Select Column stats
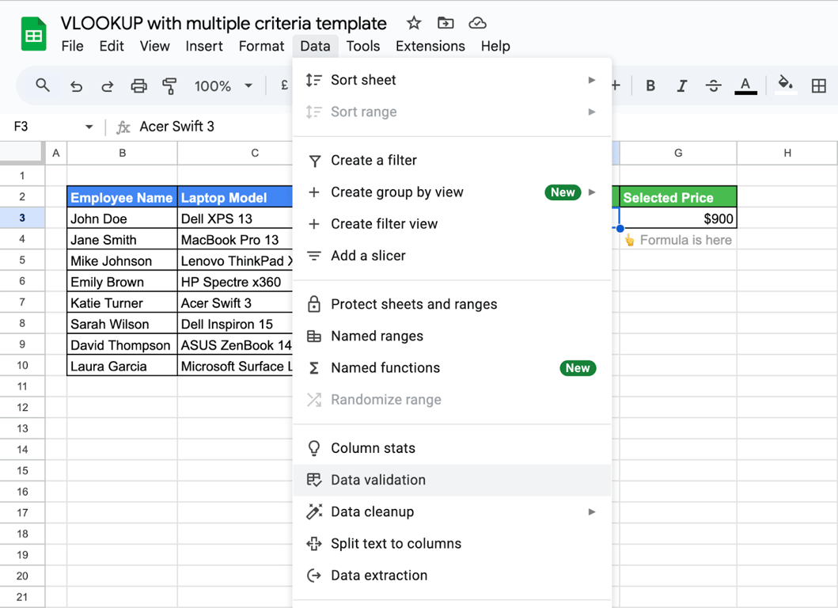The image size is (838, 608). pyautogui.click(x=452, y=448)
